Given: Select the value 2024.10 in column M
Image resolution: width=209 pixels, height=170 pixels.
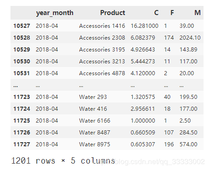Looking at the screenshot, I should pos(190,38).
